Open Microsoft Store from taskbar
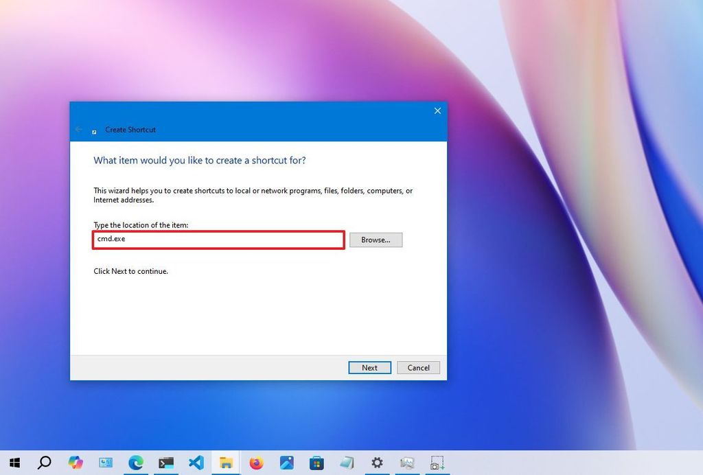703x475 pixels. [x=316, y=463]
